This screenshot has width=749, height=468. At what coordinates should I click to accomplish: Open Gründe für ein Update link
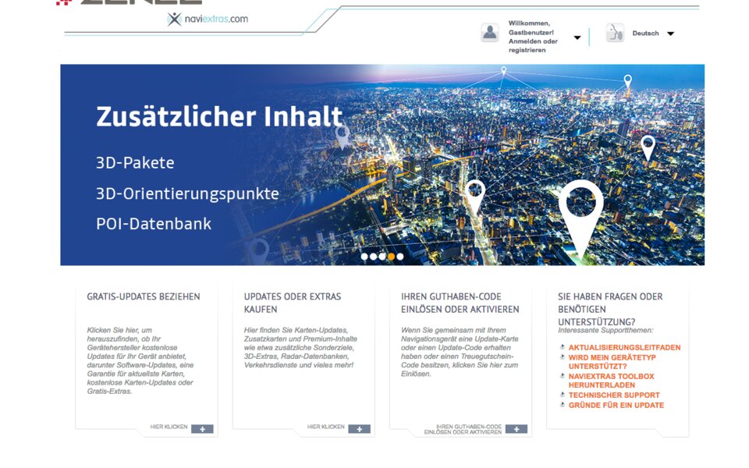pyautogui.click(x=616, y=405)
